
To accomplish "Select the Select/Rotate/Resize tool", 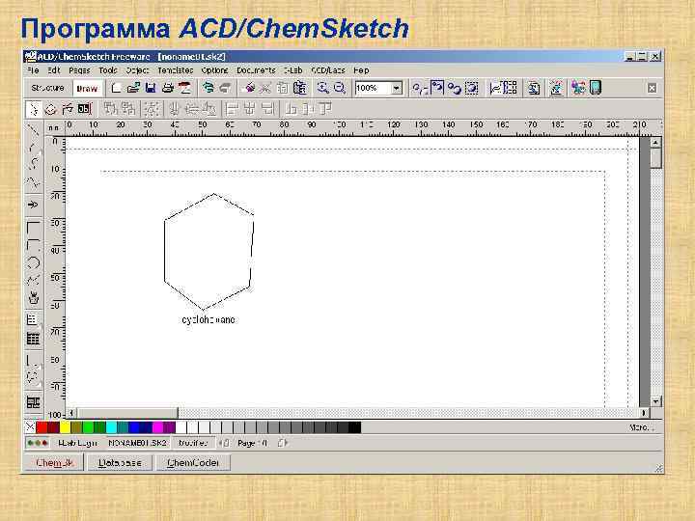I will 50,109.
